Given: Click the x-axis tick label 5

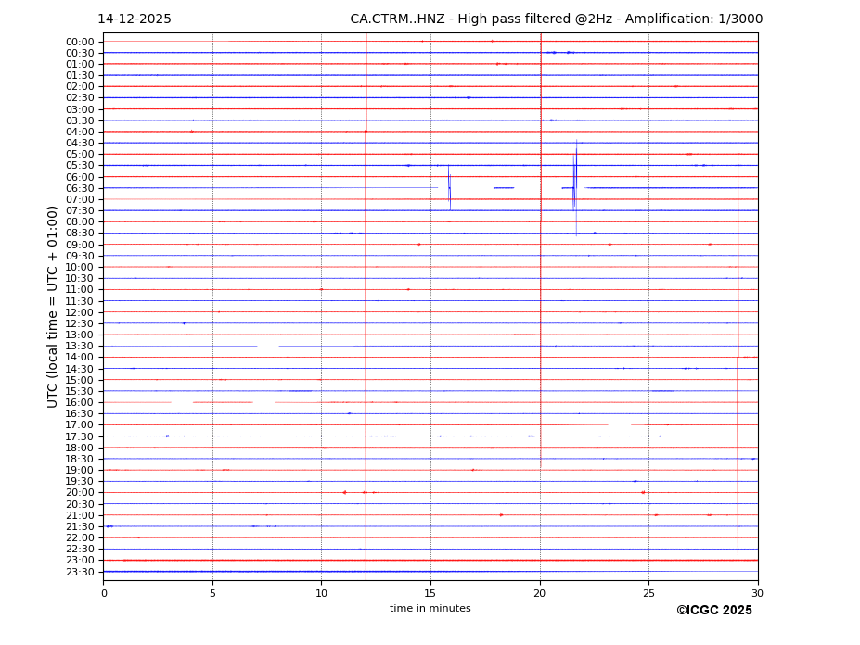Looking at the screenshot, I should tap(212, 593).
